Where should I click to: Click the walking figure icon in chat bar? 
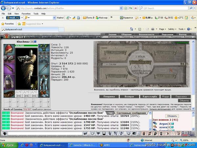pos(110,134)
